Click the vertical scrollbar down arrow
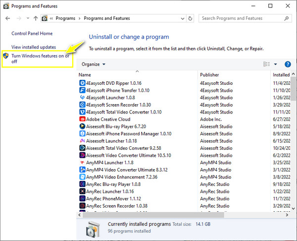This screenshot has height=241, width=297. 294,208
